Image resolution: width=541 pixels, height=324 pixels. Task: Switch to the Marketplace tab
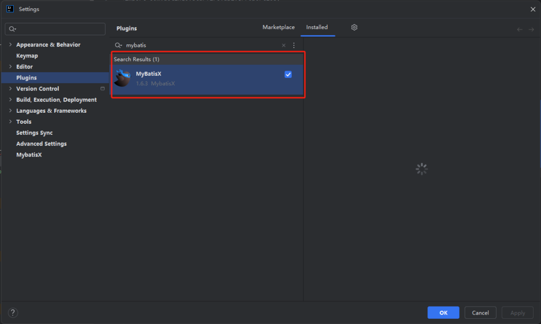click(x=278, y=27)
